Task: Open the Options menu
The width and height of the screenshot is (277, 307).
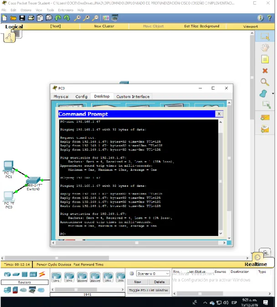Action: [26, 10]
